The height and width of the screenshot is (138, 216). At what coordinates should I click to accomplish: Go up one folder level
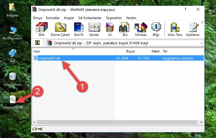click(37, 43)
